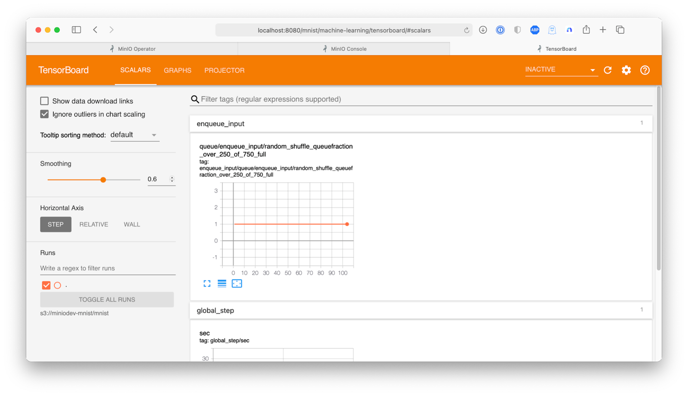Open the INACTIVE dashboards dropdown

[561, 70]
